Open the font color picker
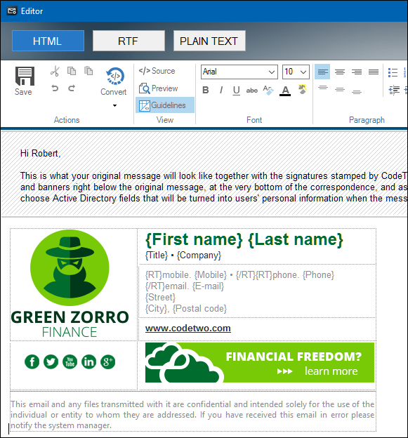This screenshot has width=408, height=438. pyautogui.click(x=285, y=91)
